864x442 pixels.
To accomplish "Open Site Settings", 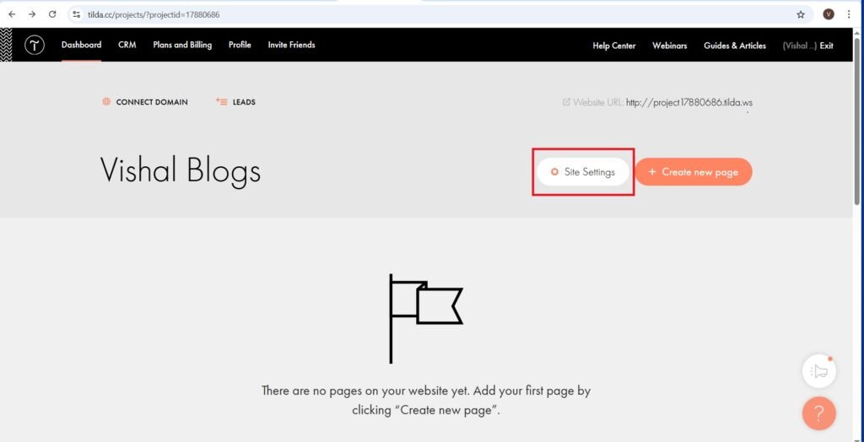I will pos(583,172).
